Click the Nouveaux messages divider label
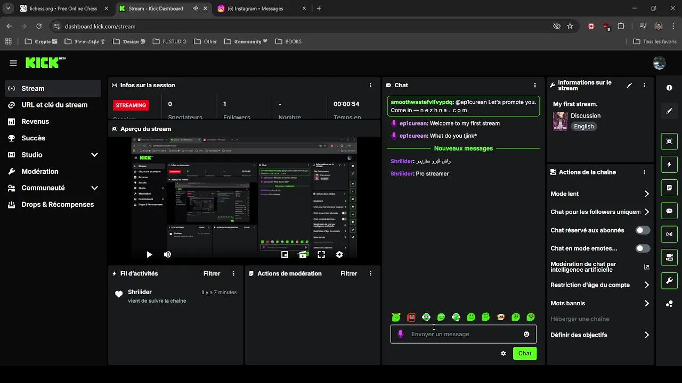The height and width of the screenshot is (383, 682). pos(464,148)
